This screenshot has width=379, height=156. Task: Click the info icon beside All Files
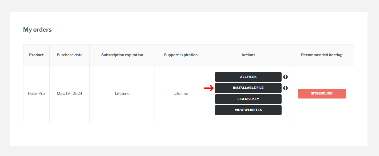click(x=285, y=77)
